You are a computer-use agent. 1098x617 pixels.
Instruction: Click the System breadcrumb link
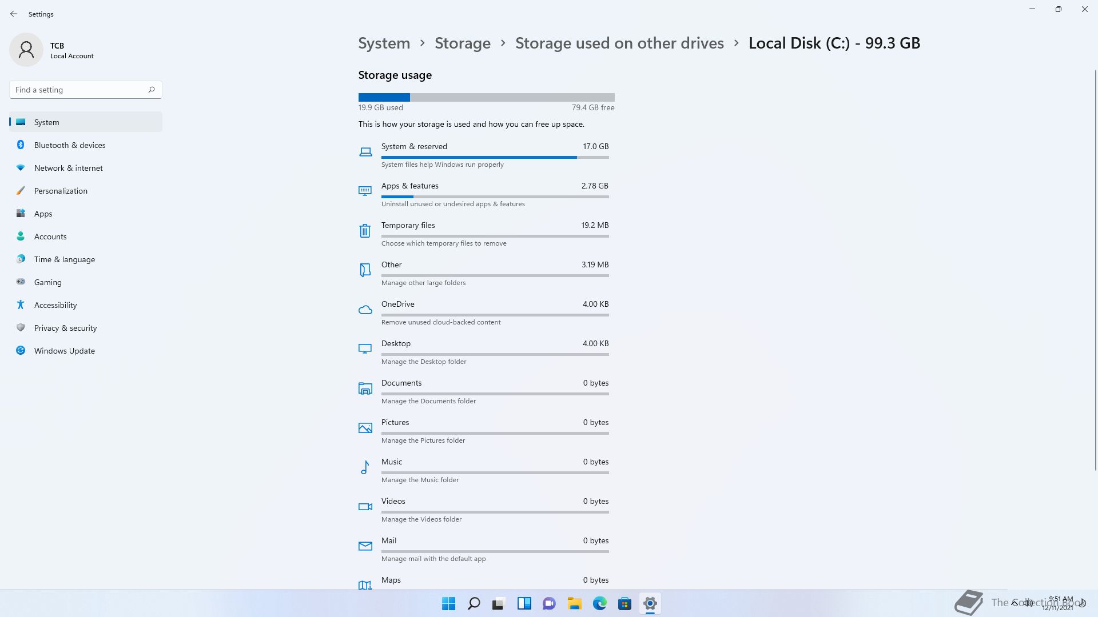coord(384,43)
